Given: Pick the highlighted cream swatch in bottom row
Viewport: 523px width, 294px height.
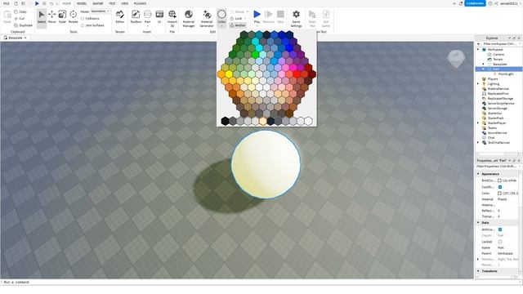Looking at the screenshot, I should 263,121.
